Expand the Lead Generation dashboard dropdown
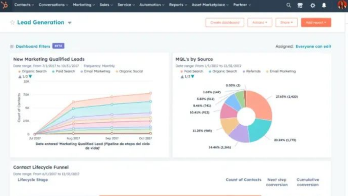Viewport: 348px width, 196px height. pos(69,23)
